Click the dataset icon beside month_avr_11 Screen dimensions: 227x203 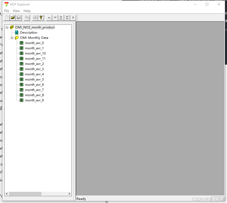pos(22,58)
